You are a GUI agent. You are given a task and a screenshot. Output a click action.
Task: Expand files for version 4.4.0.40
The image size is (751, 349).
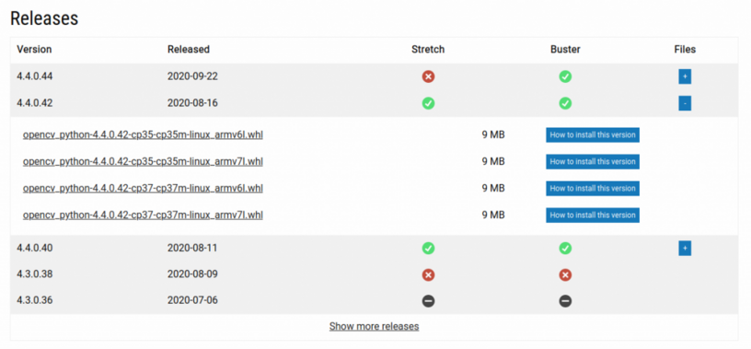(685, 249)
